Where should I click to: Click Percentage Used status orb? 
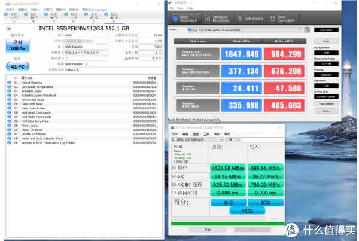coord(9,99)
